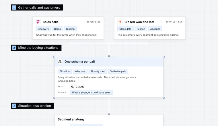Click the 'Sales calls' card title
Image resolution: width=218 pixels, height=126 pixels.
(50, 22)
